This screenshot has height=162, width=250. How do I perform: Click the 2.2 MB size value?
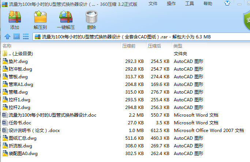click(136, 115)
